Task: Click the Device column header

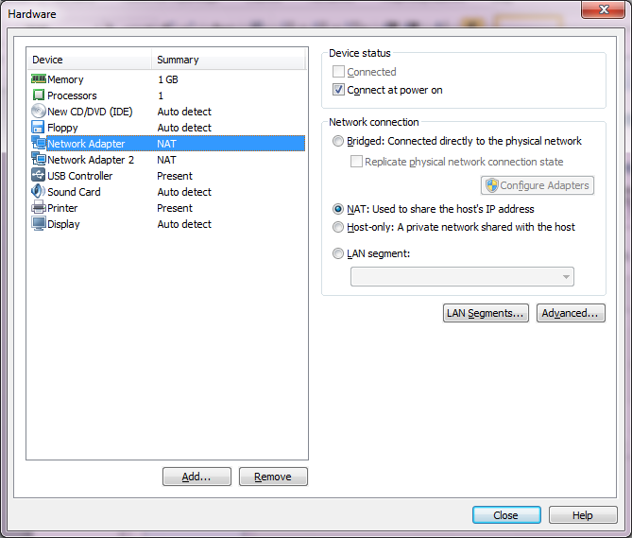Action: pos(91,60)
